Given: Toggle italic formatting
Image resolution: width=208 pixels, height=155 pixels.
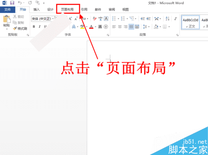Looking at the screenshot, I should click(40, 27).
